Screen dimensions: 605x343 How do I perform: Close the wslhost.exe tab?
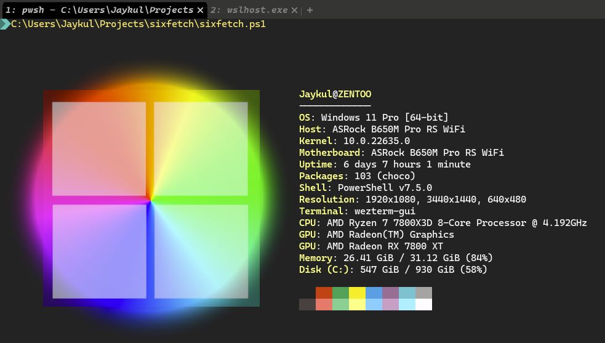tap(294, 10)
